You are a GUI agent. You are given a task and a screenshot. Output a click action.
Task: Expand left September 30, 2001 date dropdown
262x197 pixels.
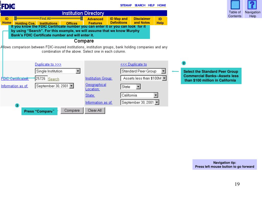[x=54, y=86]
